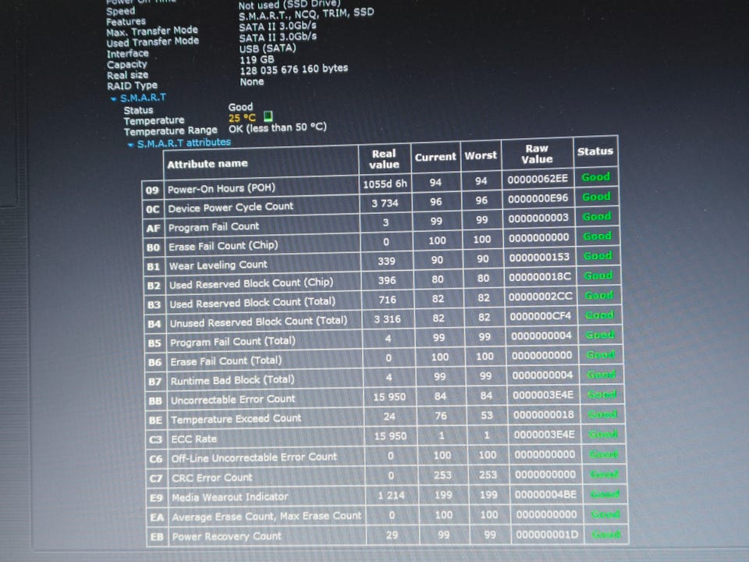Select Off-Line Uncorrectable Error Count row
This screenshot has width=749, height=562.
387,457
